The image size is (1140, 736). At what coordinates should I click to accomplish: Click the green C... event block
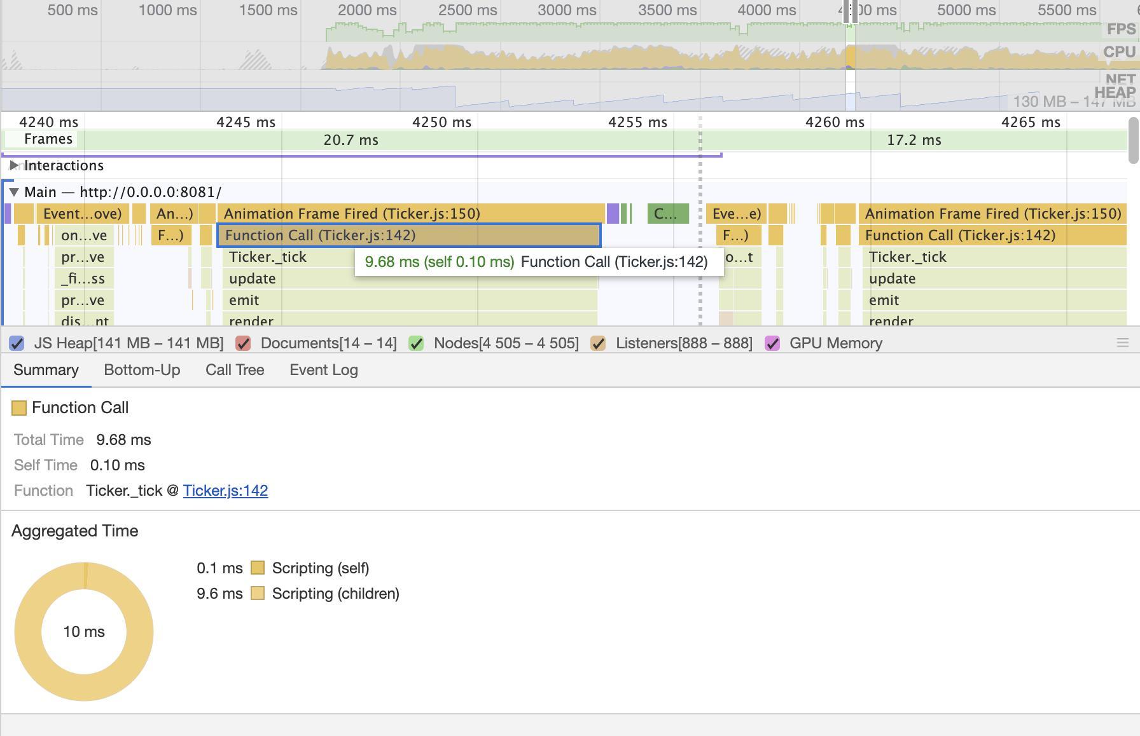667,214
